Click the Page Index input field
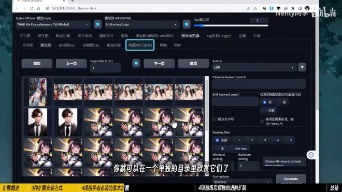Screen dimensions: 342x192 pos(106,68)
